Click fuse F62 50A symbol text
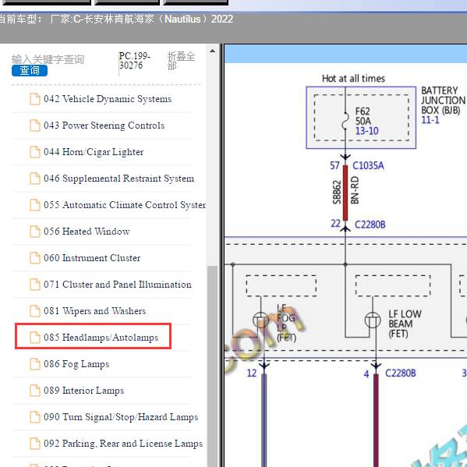This screenshot has height=467, width=467. tap(363, 116)
